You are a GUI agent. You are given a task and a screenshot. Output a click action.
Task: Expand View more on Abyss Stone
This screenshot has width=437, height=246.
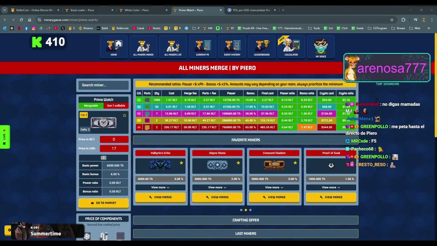coord(217,187)
